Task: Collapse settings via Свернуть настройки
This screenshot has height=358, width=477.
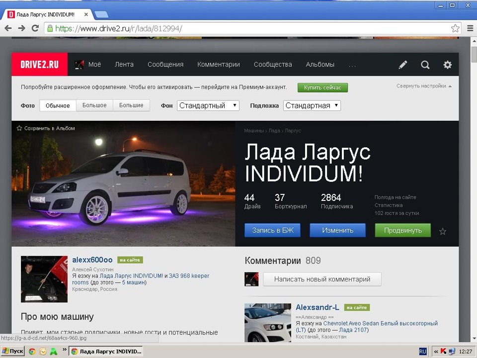Action: [x=424, y=86]
